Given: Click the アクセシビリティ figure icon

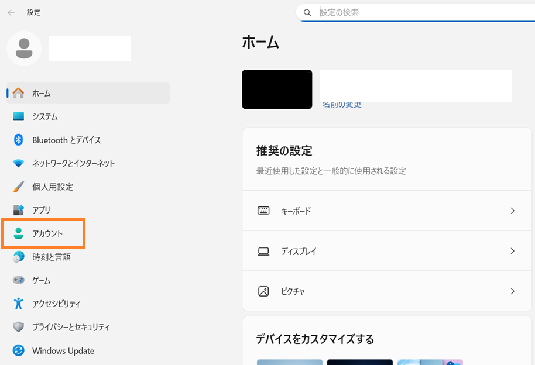Looking at the screenshot, I should [18, 303].
